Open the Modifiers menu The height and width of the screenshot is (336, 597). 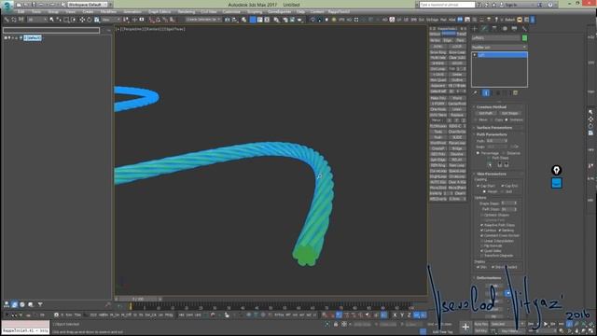108,12
